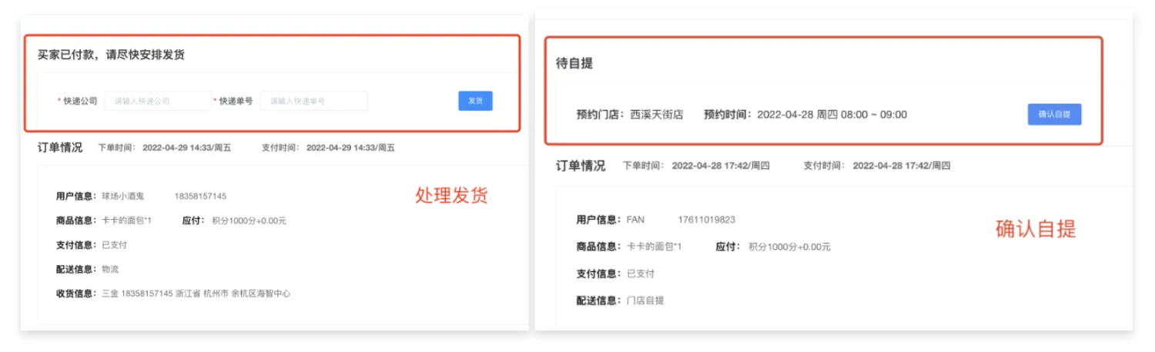Click the 门店自提 delivery info value
Screen dimensions: 1155x352
tap(645, 301)
